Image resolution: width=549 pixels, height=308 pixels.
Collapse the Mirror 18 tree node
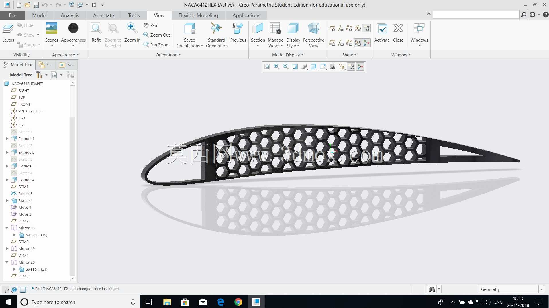pos(7,228)
